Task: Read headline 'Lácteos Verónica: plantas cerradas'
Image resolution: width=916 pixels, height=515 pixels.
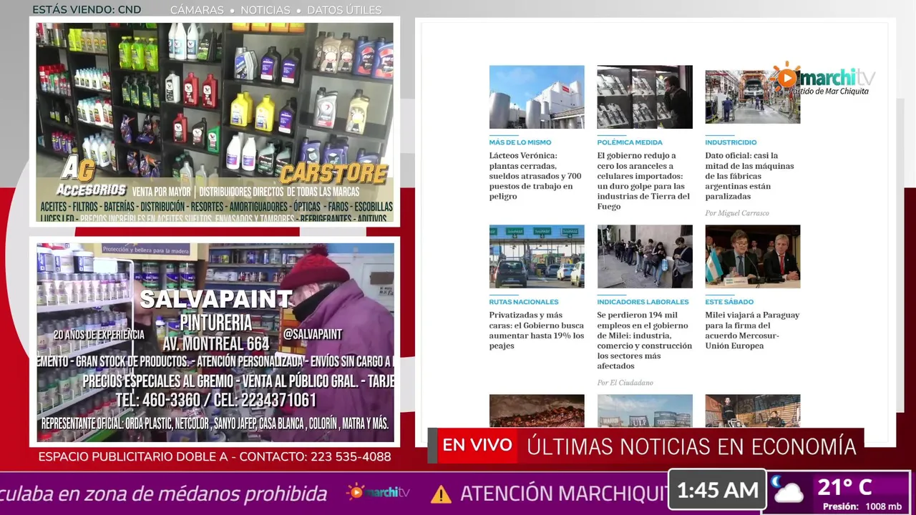Action: 536,176
